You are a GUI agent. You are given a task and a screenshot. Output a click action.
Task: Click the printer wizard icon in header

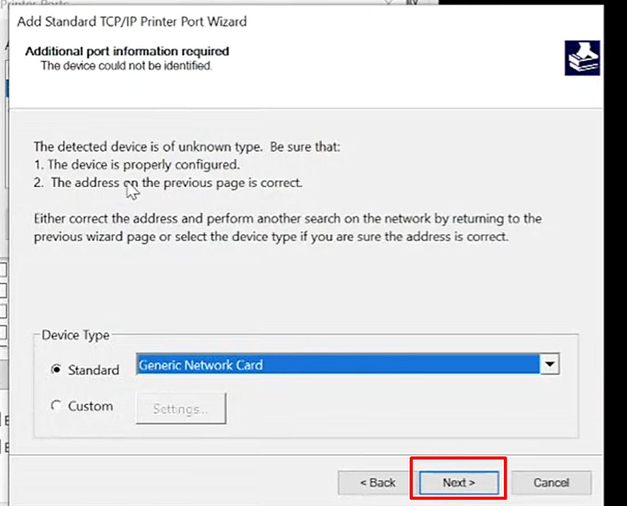point(582,58)
